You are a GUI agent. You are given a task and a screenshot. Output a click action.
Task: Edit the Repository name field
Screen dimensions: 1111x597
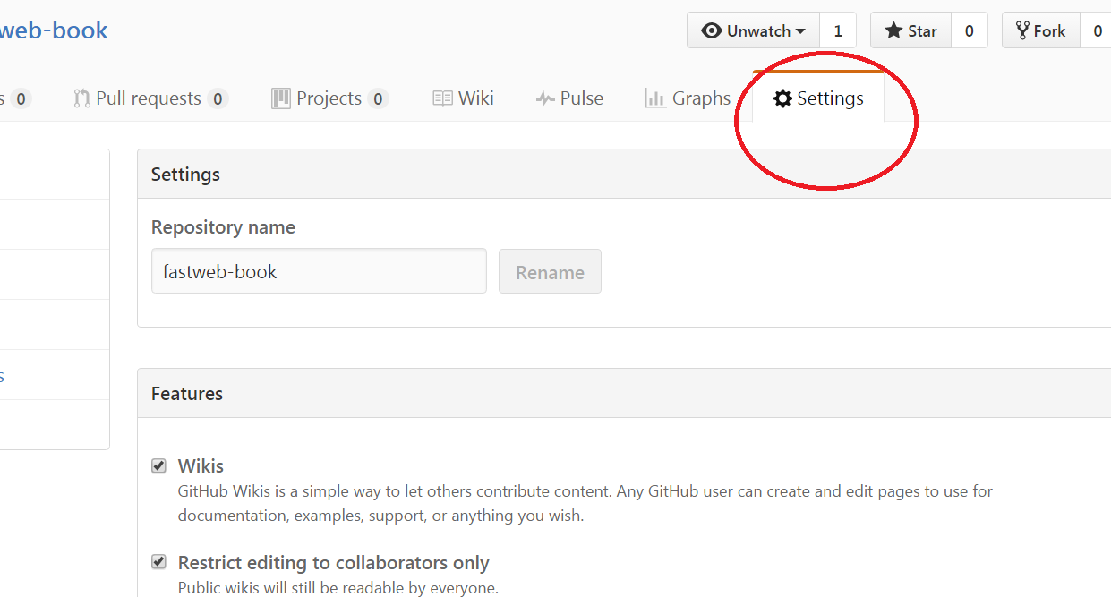pos(319,271)
